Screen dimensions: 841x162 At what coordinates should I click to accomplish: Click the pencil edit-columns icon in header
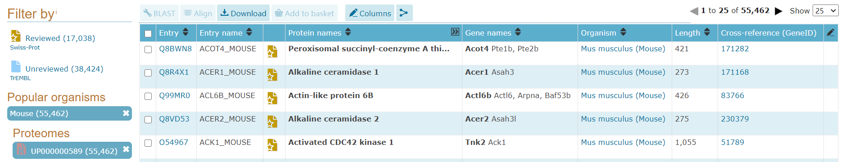pos(831,32)
